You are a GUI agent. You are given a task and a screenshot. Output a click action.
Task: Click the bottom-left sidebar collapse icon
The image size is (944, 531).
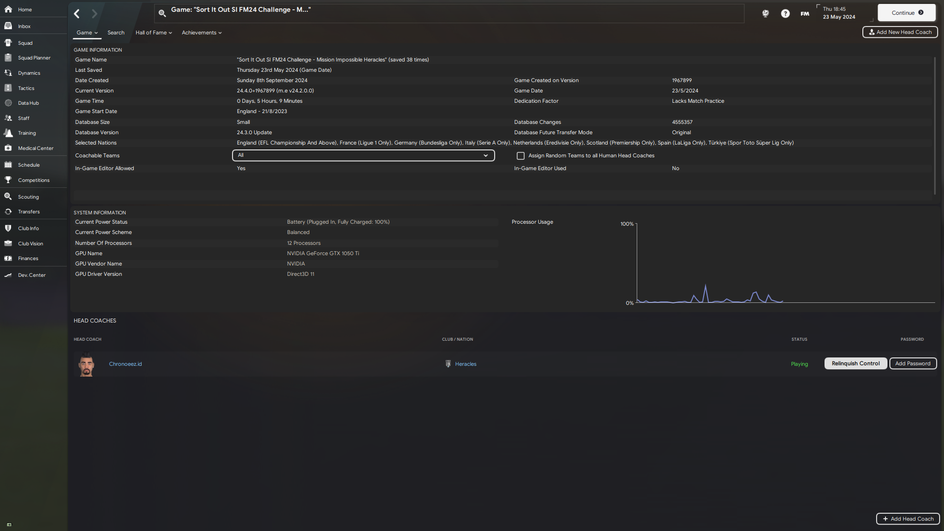[9, 524]
